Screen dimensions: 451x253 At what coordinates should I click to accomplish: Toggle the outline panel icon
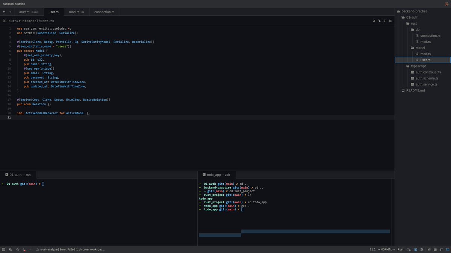[x=428, y=249]
